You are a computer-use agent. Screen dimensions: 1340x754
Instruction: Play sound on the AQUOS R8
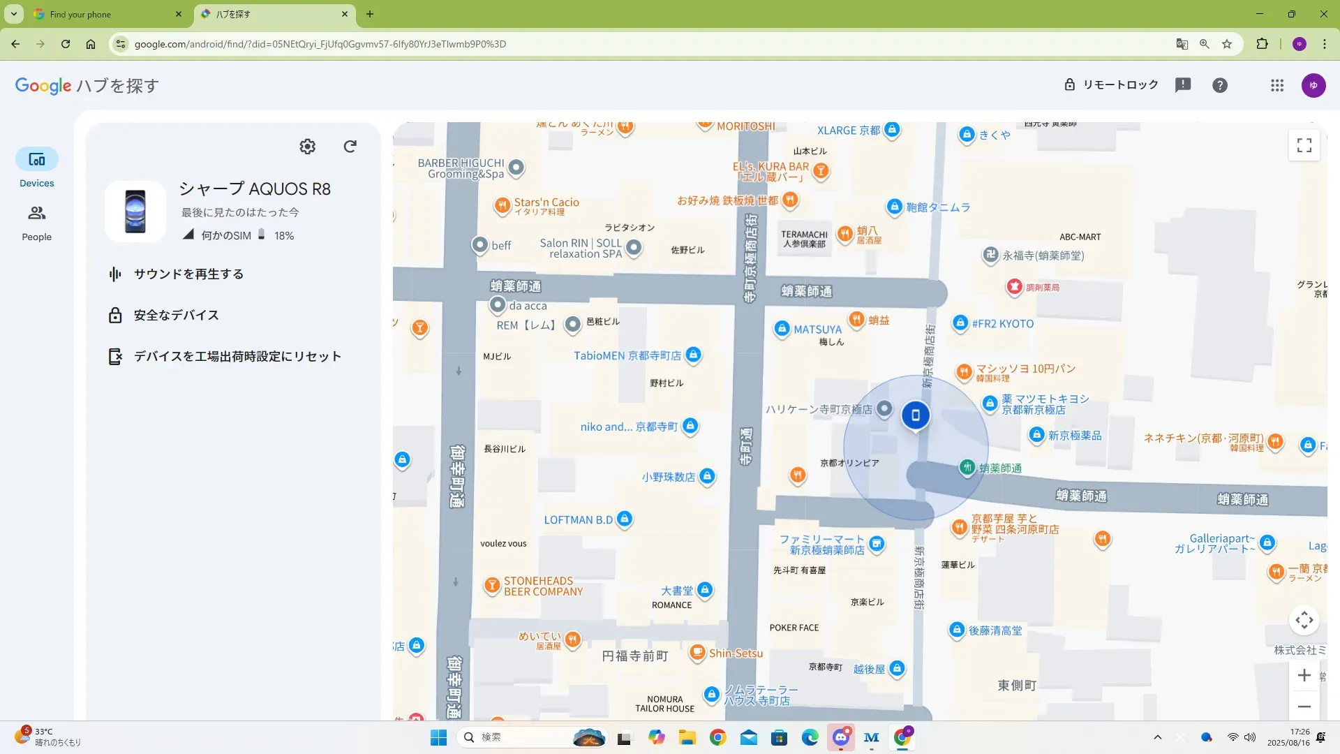click(x=188, y=274)
